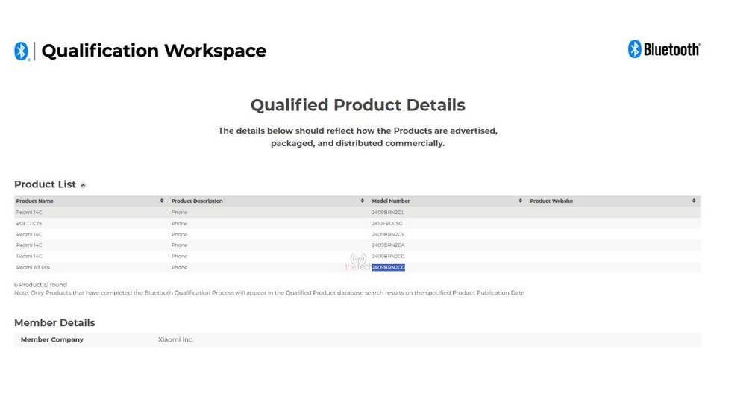Click the Product Name column header
This screenshot has width=746, height=420.
pyautogui.click(x=35, y=201)
